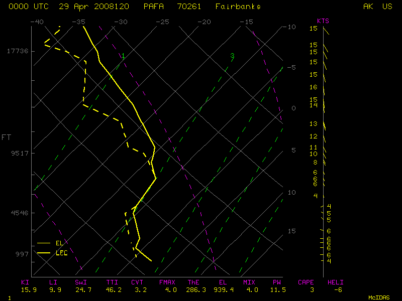Click the '0' isotherm label
The width and height of the screenshot is (402, 301).
coord(293,108)
